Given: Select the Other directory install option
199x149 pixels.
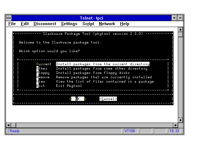Looking at the screenshot, I should [x=42, y=69].
